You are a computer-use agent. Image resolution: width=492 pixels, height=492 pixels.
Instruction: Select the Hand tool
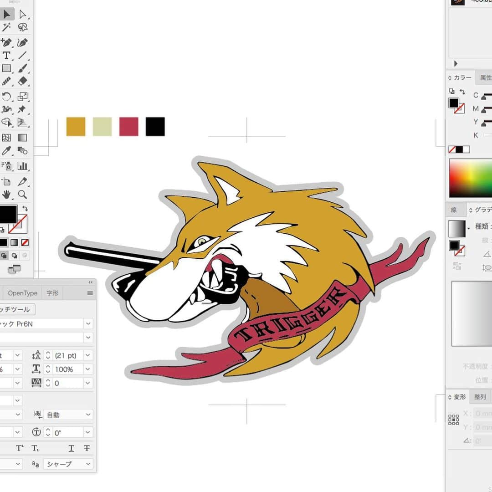click(6, 195)
